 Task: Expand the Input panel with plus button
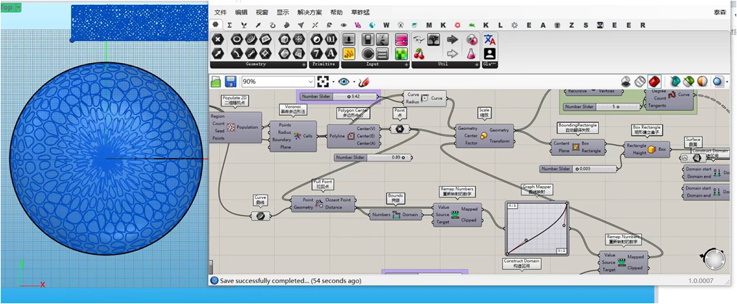tap(406, 64)
